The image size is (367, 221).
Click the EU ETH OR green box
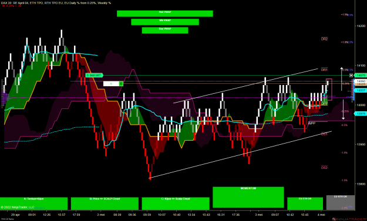click(x=305, y=203)
